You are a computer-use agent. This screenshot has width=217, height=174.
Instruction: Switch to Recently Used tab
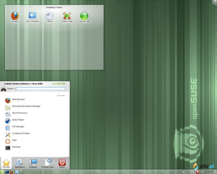tap(47, 163)
